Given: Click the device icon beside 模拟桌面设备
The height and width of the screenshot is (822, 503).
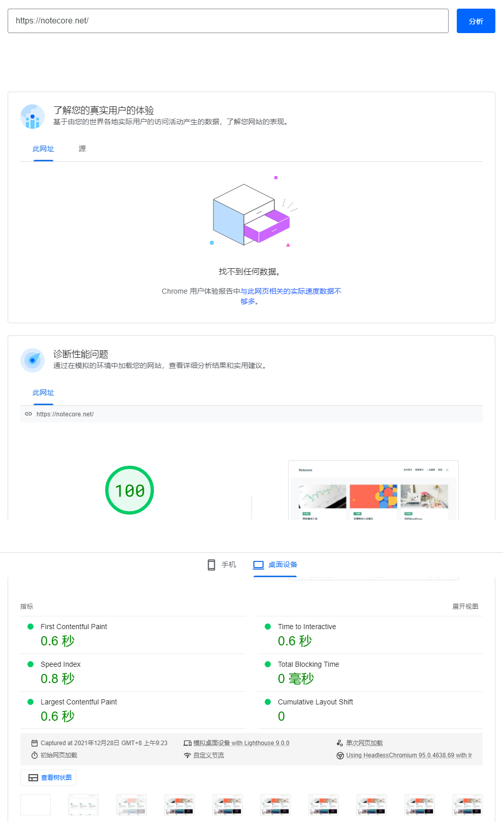Looking at the screenshot, I should tap(187, 743).
